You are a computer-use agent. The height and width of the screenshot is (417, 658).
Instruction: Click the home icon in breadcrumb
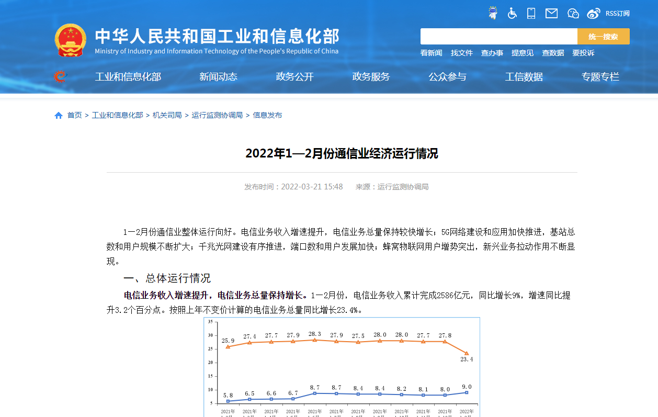(59, 115)
